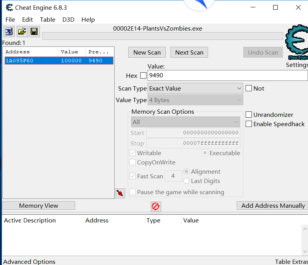Click Add Address Manually button
The height and width of the screenshot is (265, 308).
[x=273, y=205]
